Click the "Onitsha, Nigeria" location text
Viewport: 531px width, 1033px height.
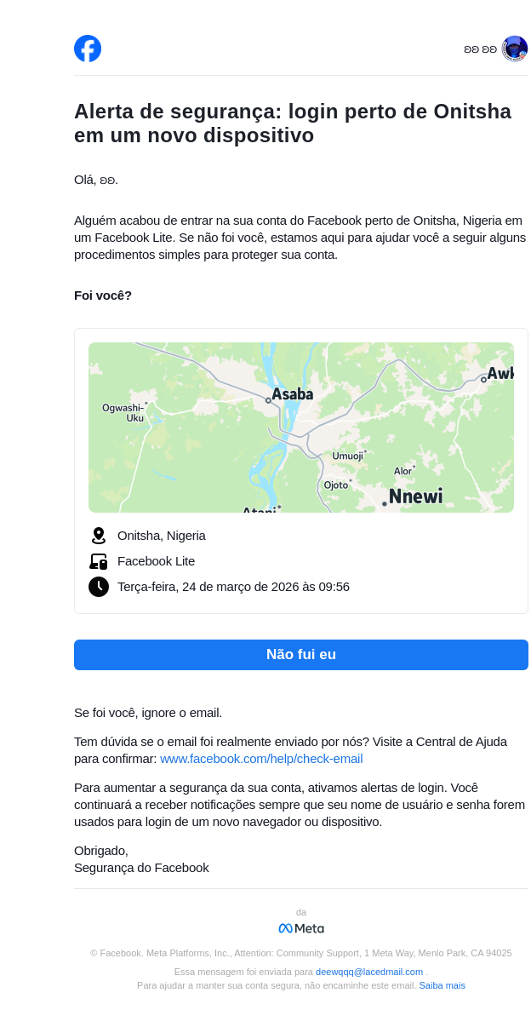162,536
